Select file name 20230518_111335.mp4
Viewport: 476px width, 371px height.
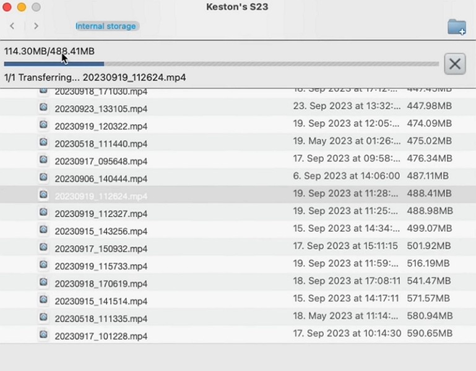tap(101, 319)
